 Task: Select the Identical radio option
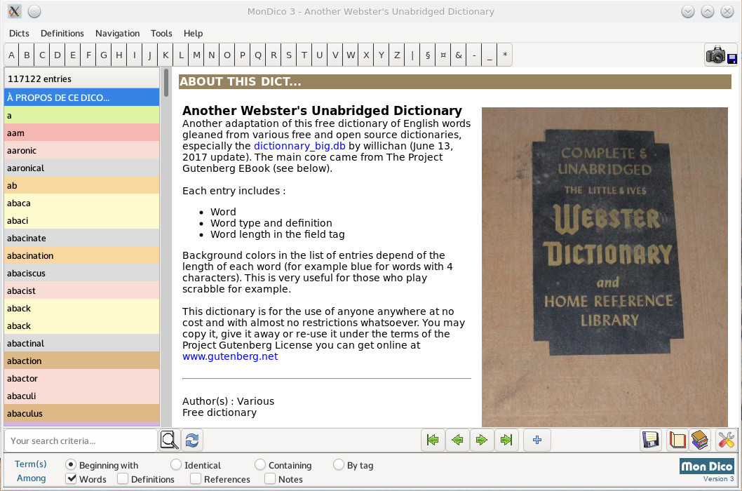click(x=176, y=464)
